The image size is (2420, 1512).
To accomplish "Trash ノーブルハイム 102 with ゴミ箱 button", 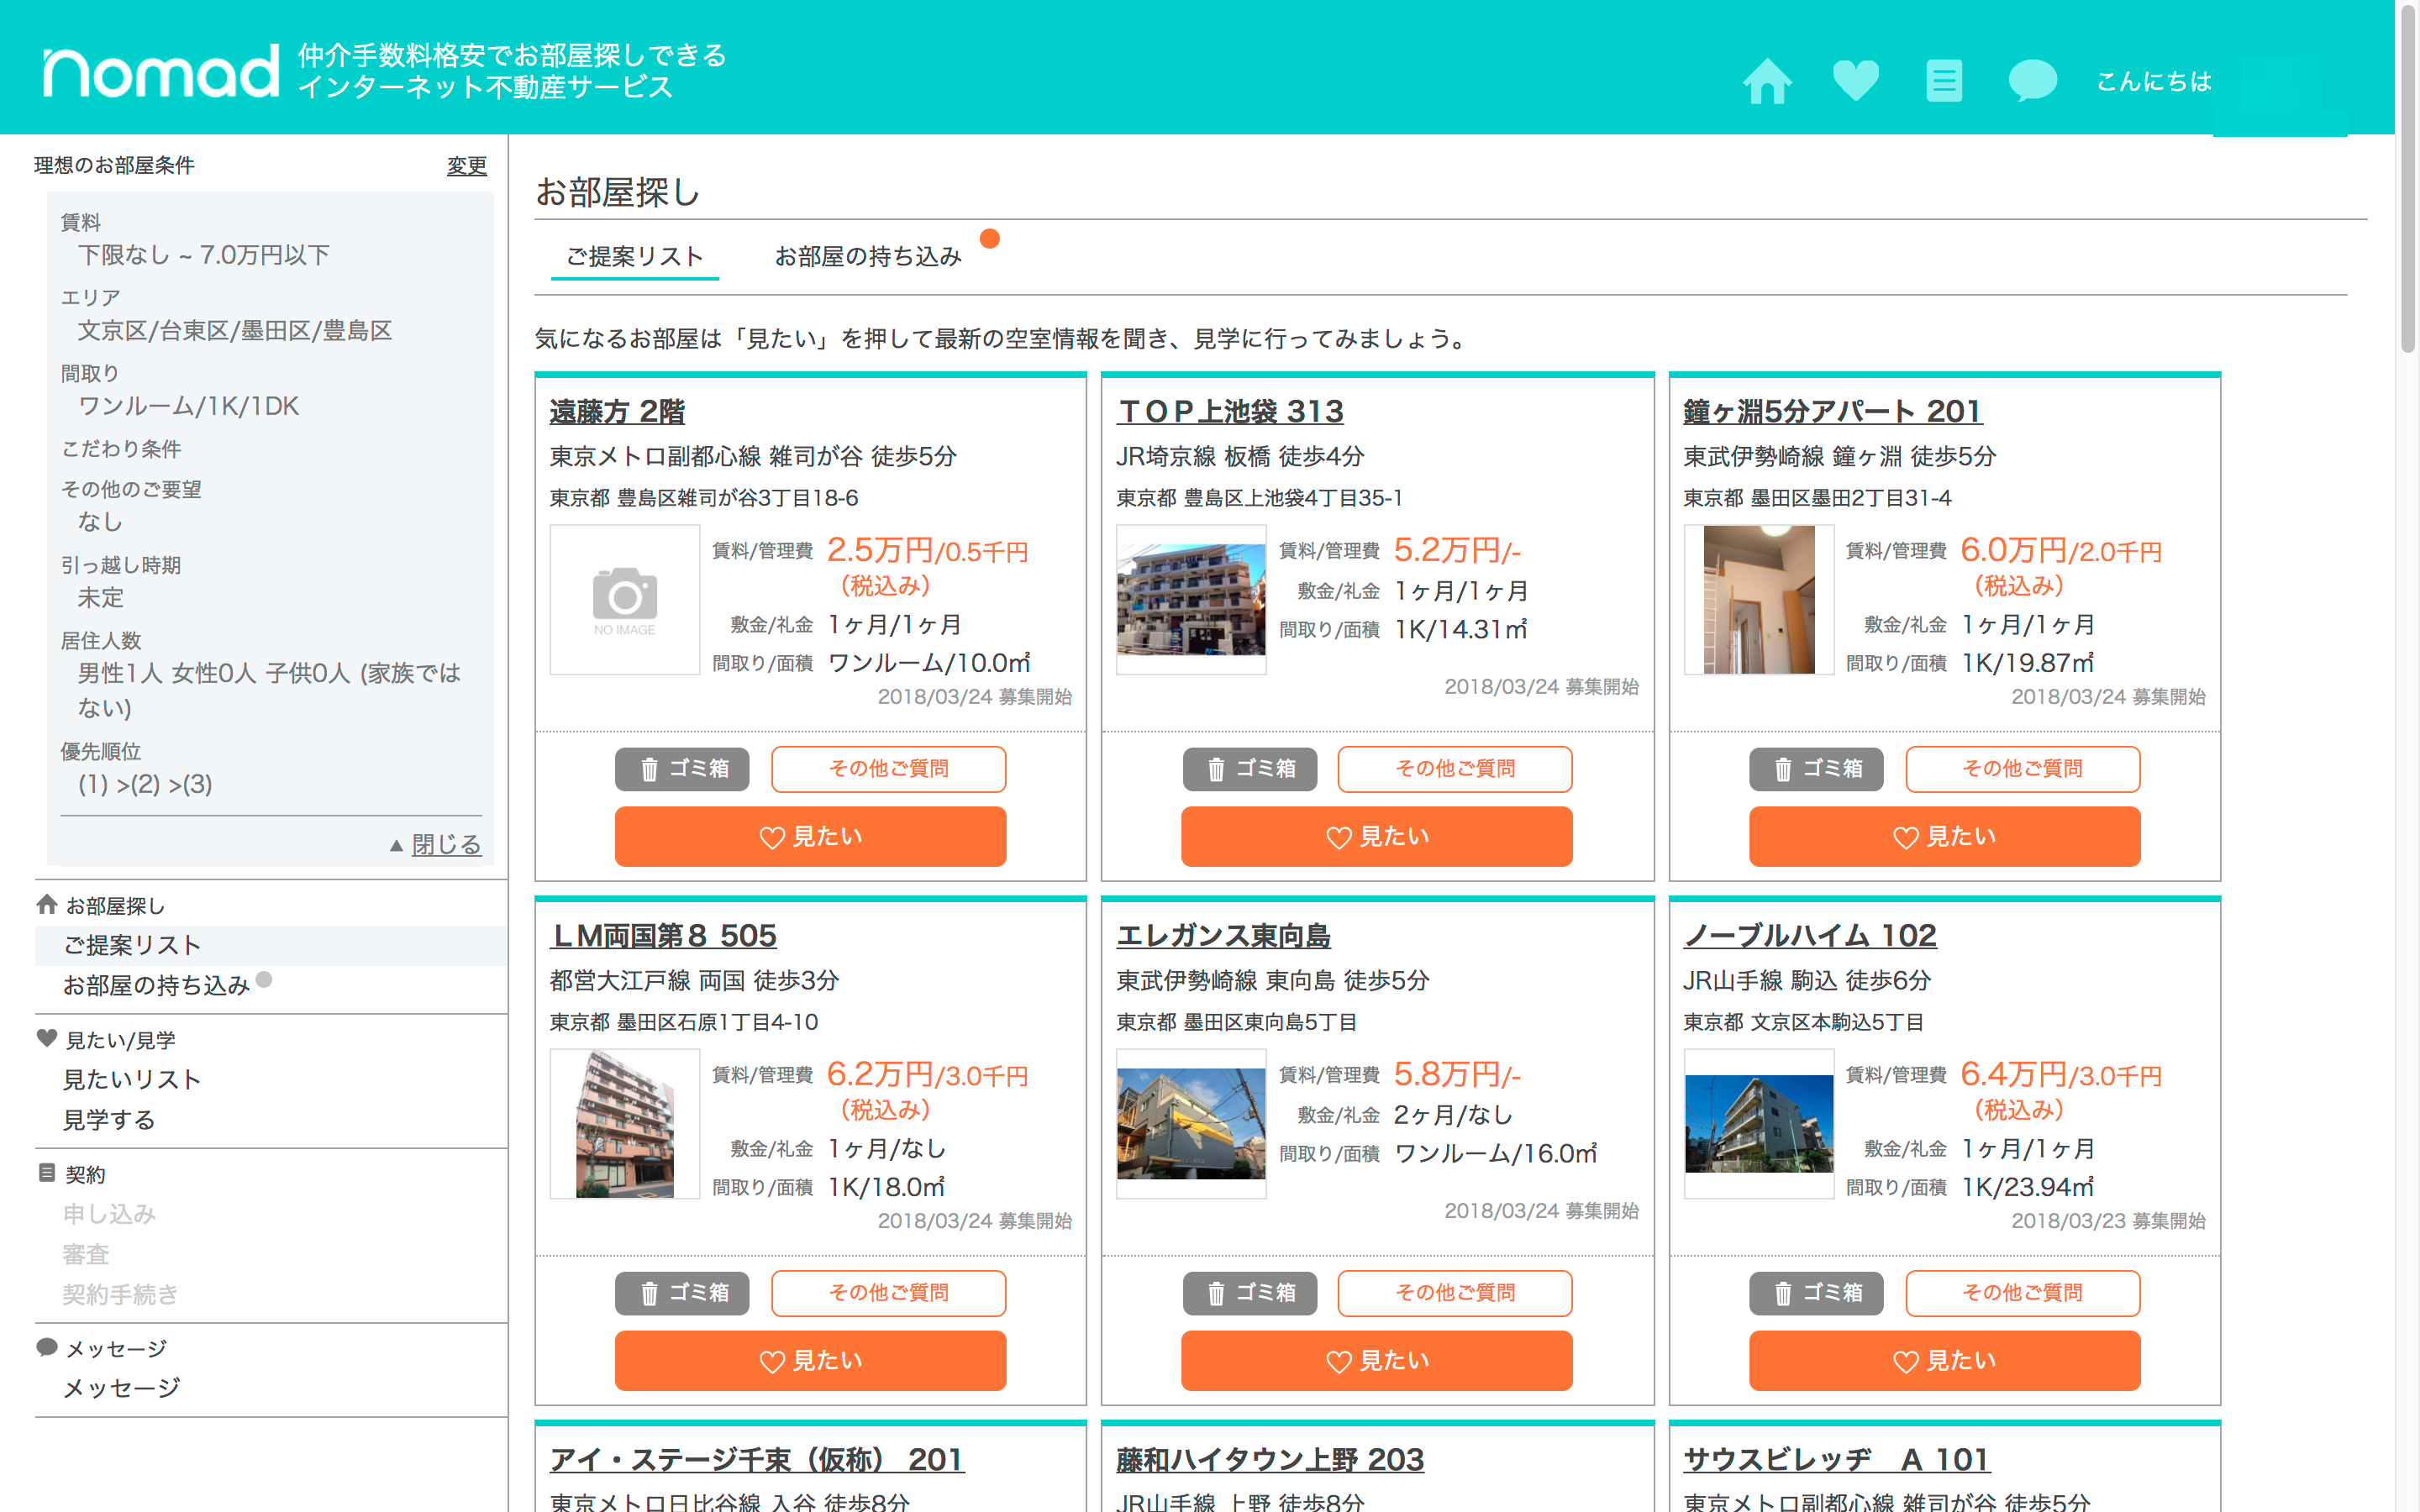I will (x=1816, y=1293).
